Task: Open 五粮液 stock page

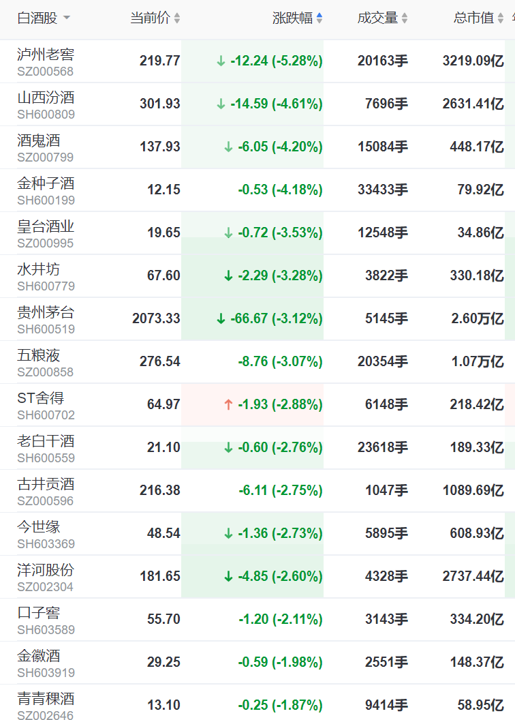Action: pos(38,356)
